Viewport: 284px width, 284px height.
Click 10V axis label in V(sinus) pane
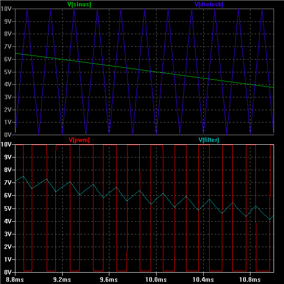click(x=6, y=9)
